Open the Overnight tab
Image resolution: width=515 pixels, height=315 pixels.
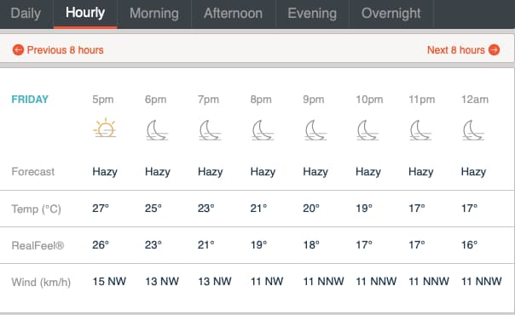click(x=391, y=14)
